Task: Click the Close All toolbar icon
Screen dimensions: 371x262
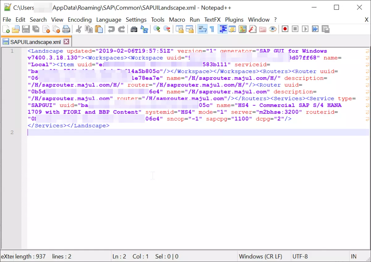Action: point(56,29)
